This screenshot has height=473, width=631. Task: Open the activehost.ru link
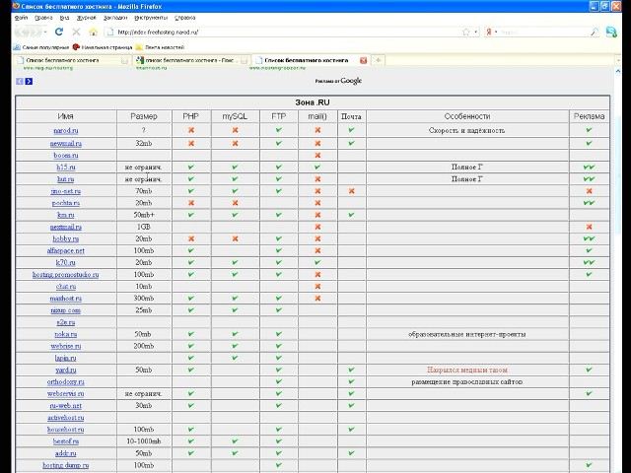66,418
